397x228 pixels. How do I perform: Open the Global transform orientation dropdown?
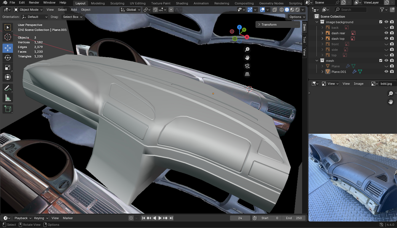coord(130,10)
